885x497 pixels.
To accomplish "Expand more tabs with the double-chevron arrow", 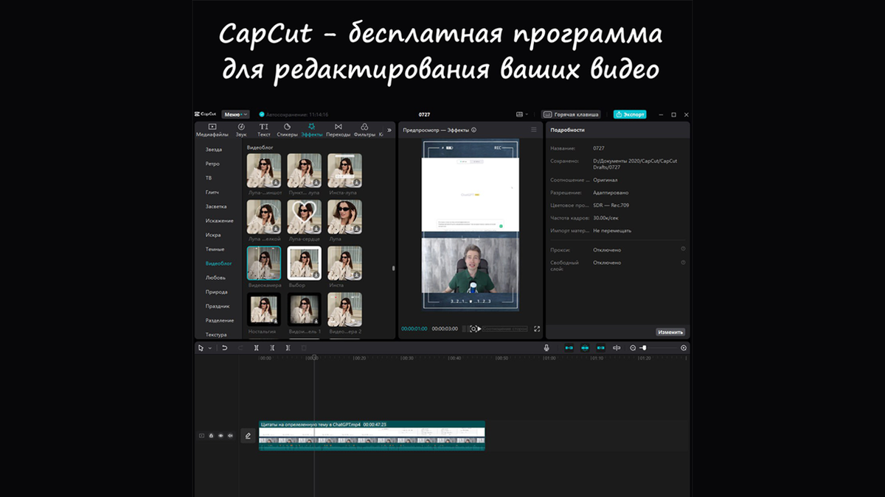I will tap(389, 130).
